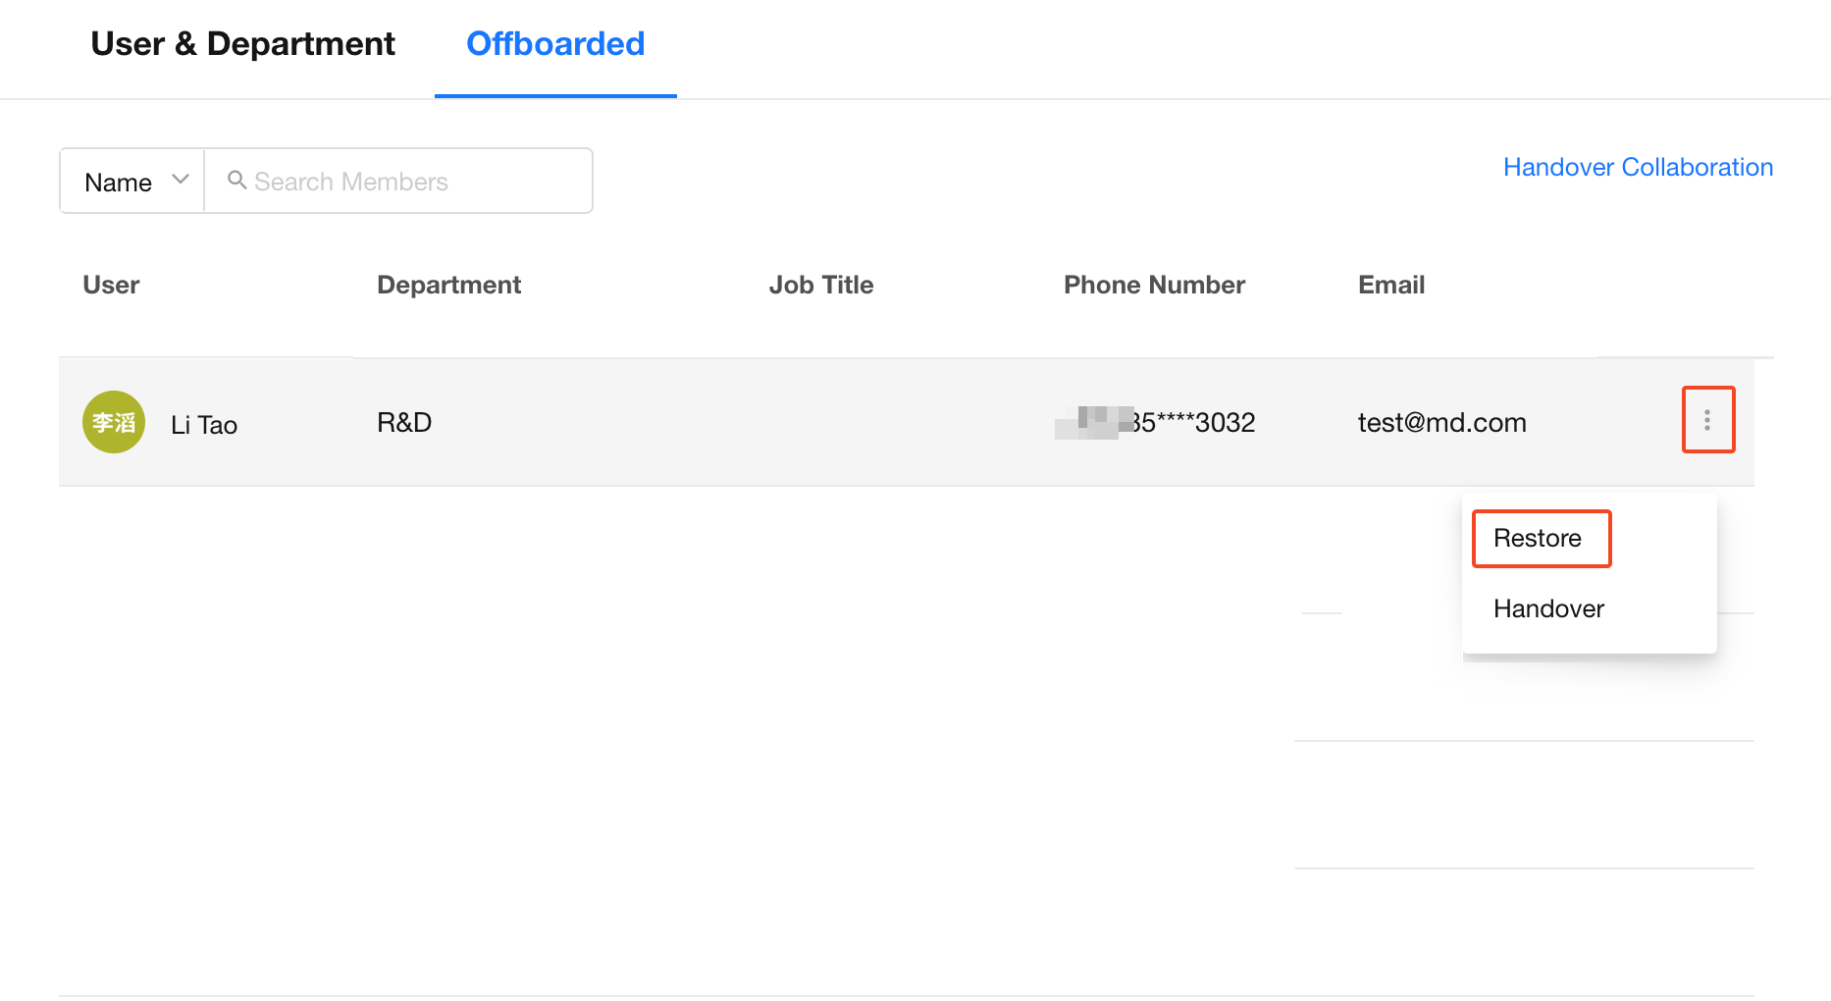This screenshot has width=1831, height=1001.
Task: Click the Name dropdown chevron arrow
Action: [x=180, y=180]
